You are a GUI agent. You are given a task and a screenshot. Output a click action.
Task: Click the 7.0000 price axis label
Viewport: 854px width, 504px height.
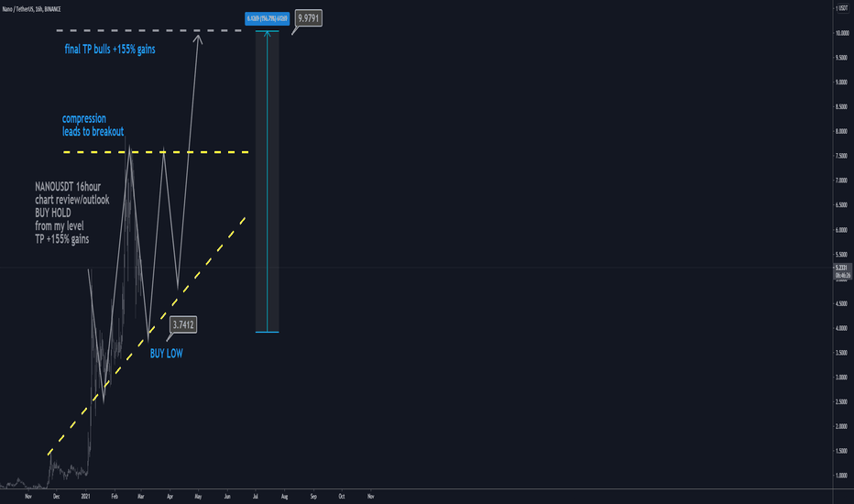[842, 181]
